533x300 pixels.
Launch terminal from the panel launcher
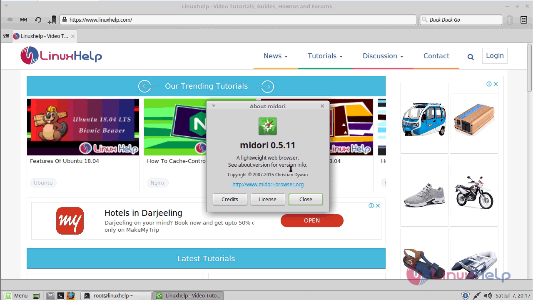coord(60,296)
